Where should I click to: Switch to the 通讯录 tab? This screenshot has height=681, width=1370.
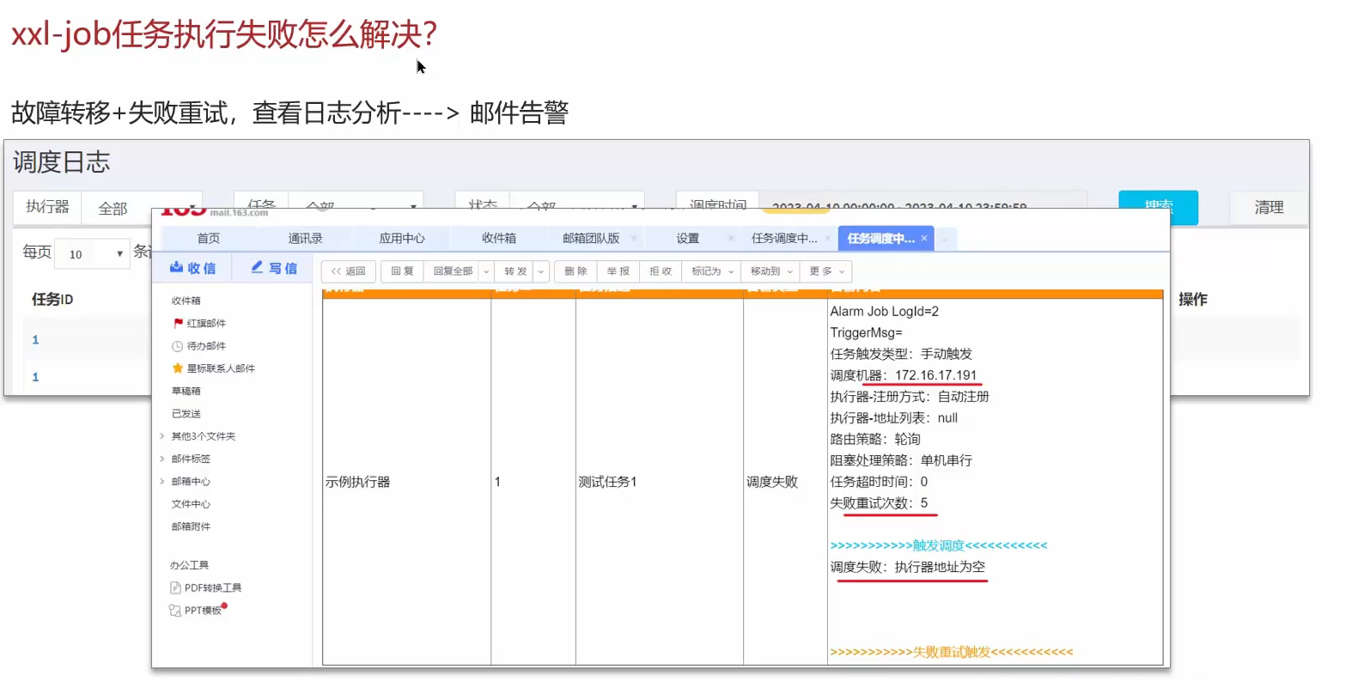click(x=305, y=239)
